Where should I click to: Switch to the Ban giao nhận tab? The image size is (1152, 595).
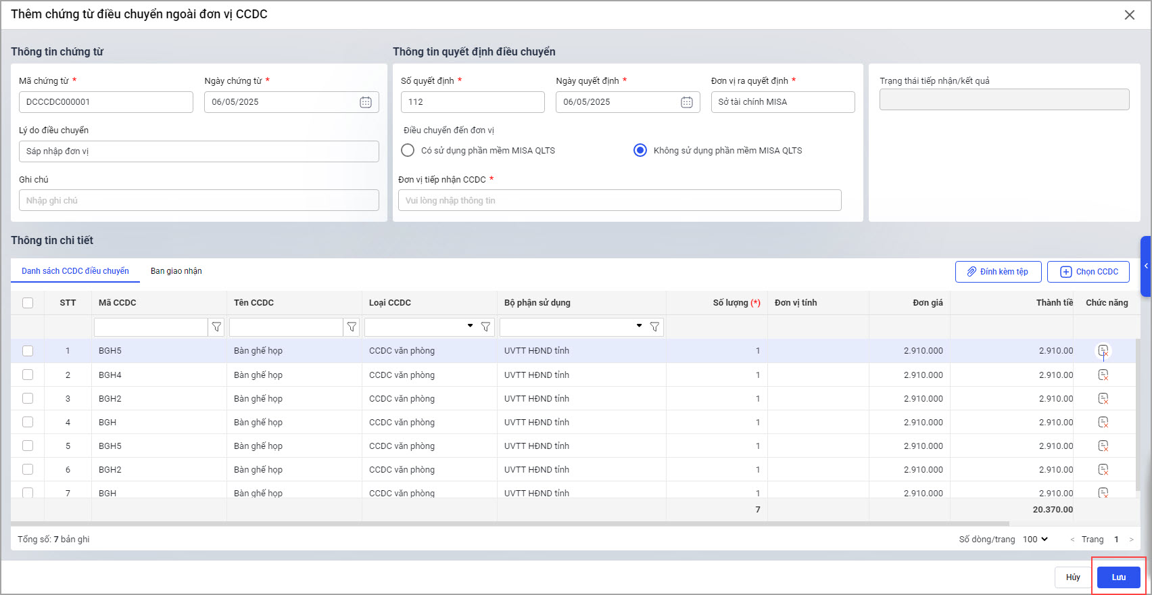pos(176,271)
